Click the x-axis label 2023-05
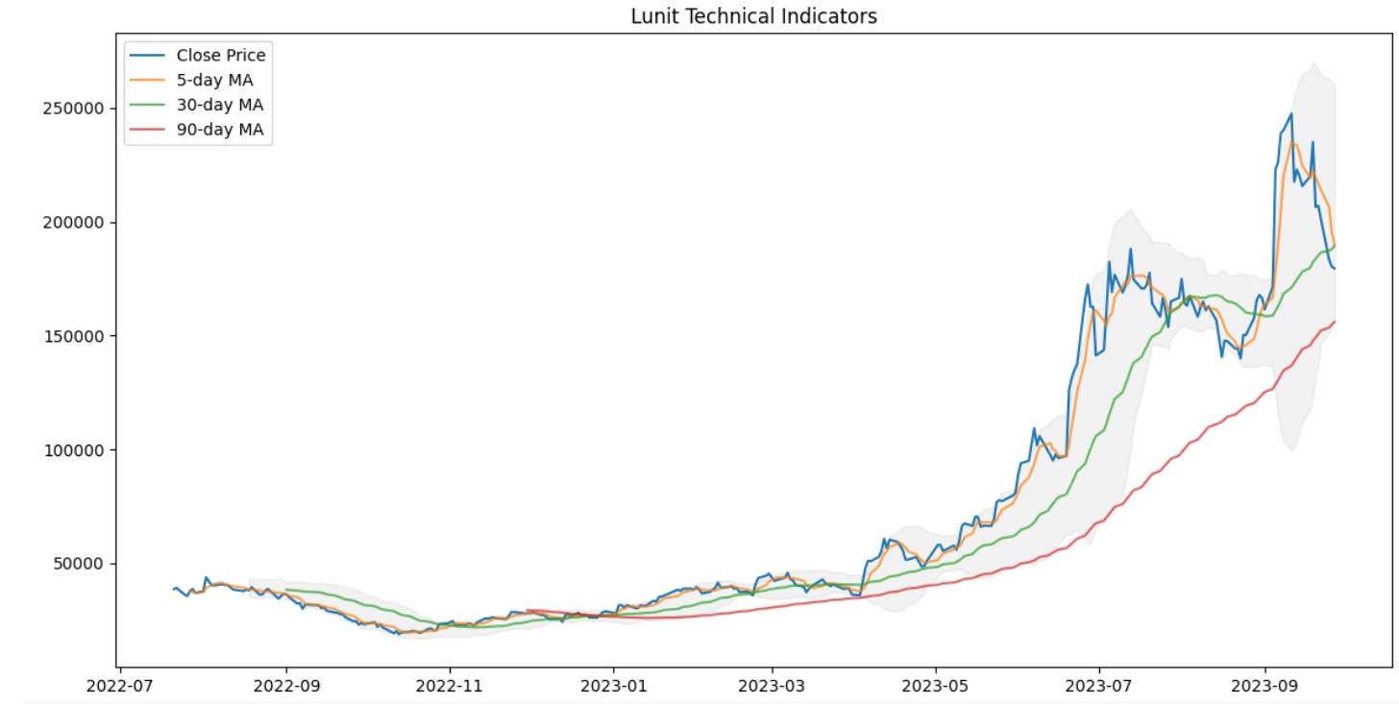 pos(937,687)
